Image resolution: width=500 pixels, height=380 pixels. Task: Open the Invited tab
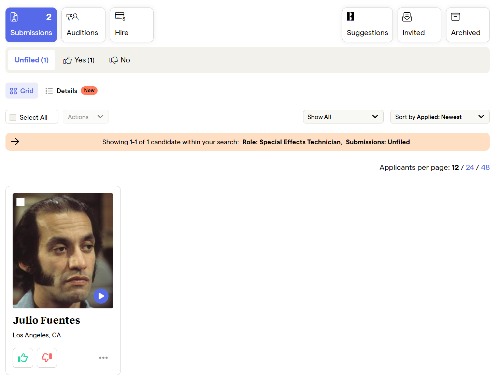(419, 25)
